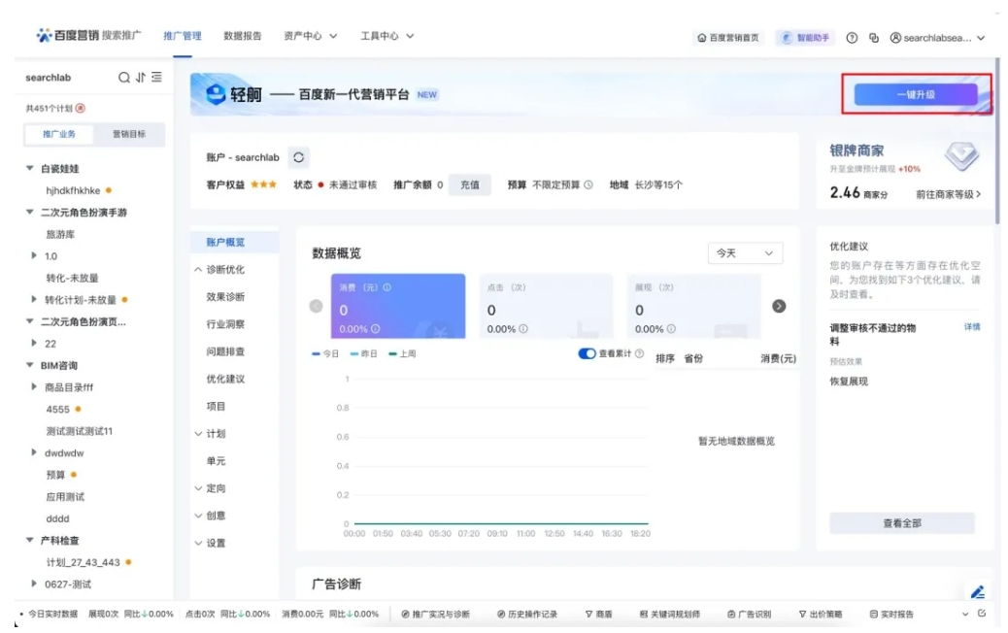Switch to the 推广管理 tab
Screen dimensions: 1008x633
(x=183, y=36)
